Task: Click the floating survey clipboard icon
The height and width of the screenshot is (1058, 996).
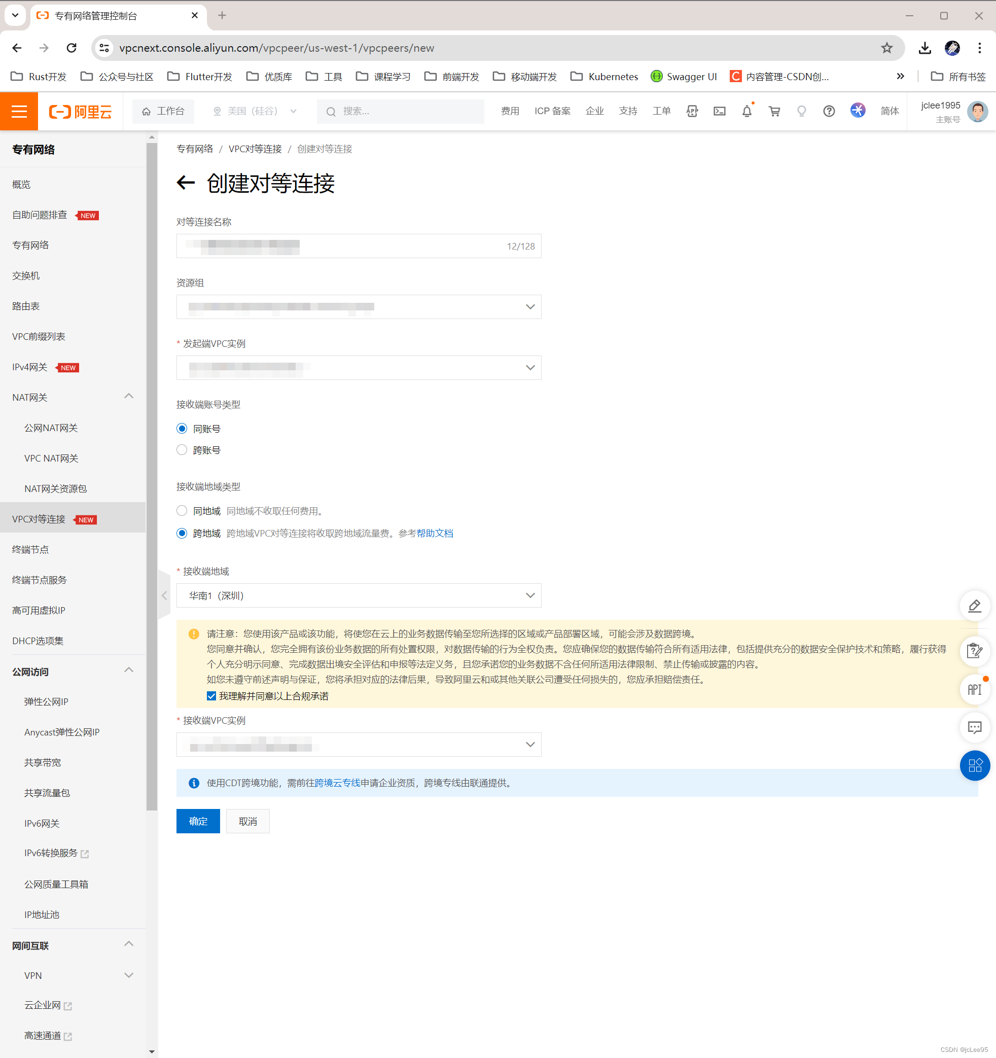Action: pos(975,650)
